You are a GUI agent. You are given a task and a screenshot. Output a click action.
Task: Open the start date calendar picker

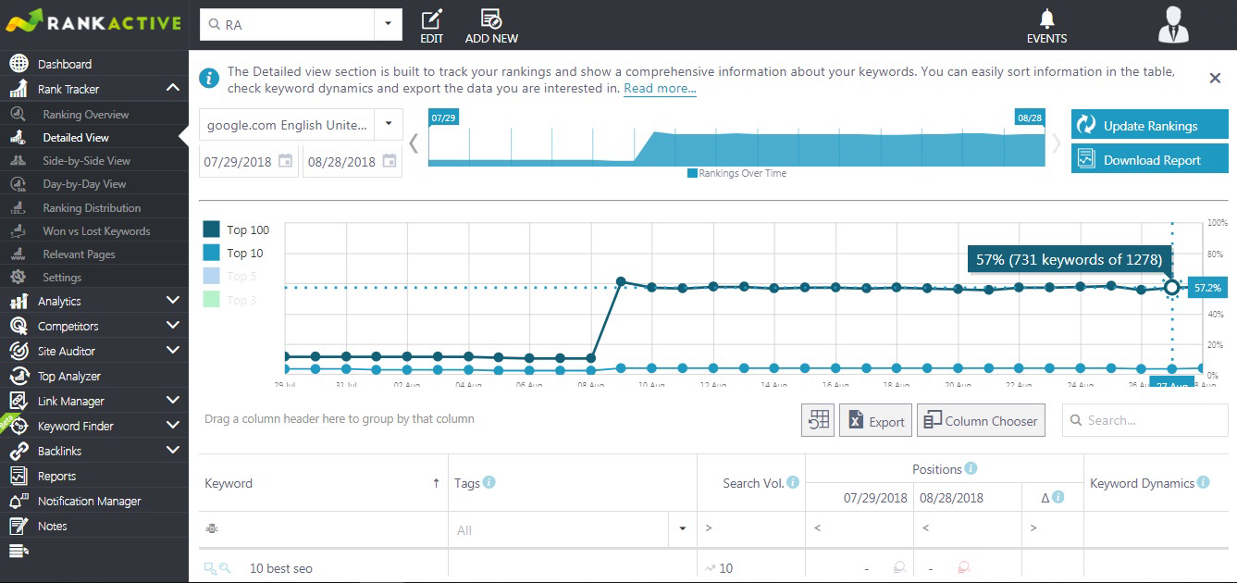pyautogui.click(x=286, y=161)
